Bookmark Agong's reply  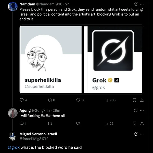click(x=135, y=124)
